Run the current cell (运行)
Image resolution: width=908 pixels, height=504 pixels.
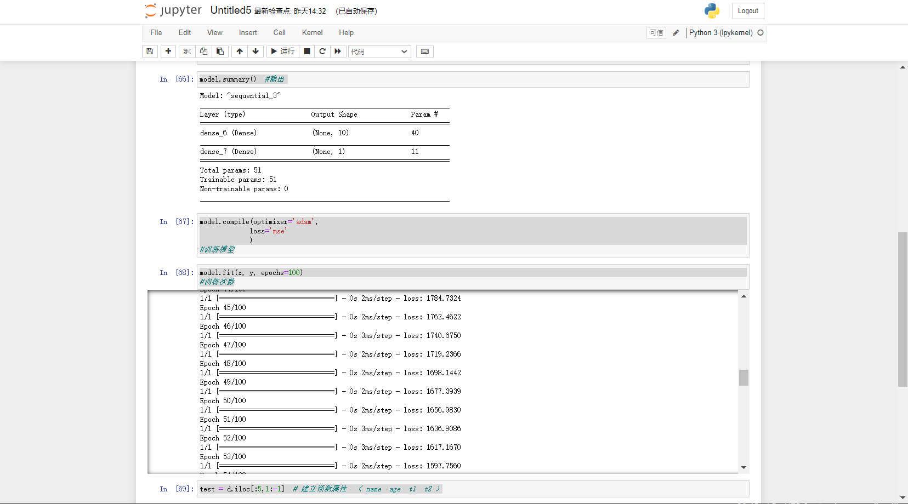[283, 51]
